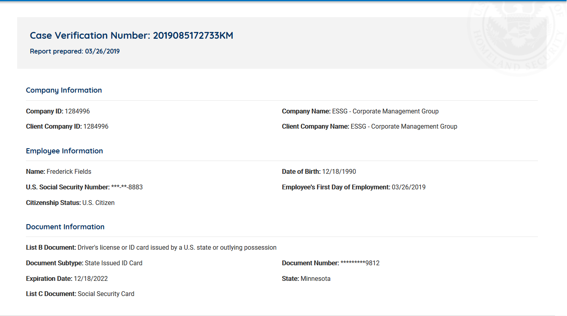Click the Expiration Date 12/18/2022
This screenshot has width=567, height=316.
pos(91,279)
